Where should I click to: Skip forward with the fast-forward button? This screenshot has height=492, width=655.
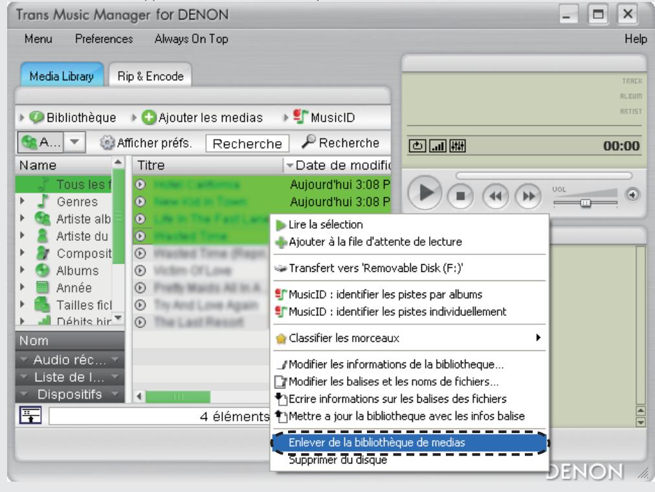[528, 196]
